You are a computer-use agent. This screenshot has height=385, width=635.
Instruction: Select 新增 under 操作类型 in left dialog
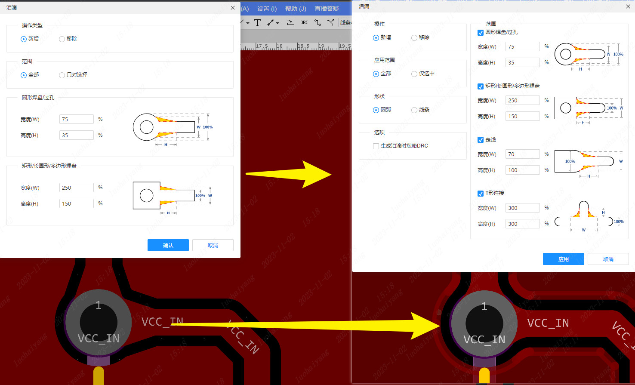coord(30,39)
